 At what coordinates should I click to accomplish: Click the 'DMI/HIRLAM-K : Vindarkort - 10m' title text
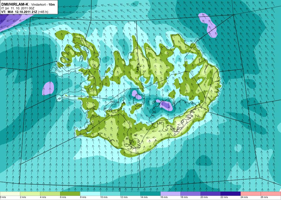28,5
